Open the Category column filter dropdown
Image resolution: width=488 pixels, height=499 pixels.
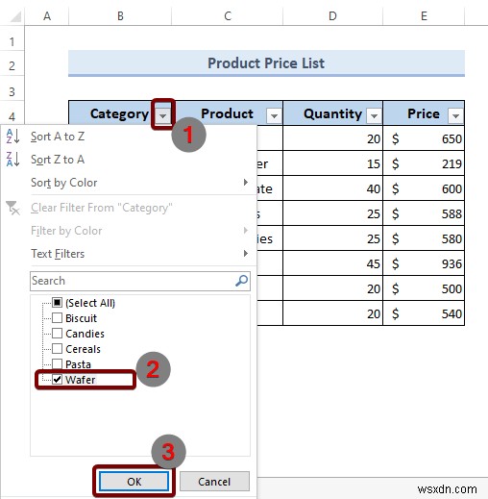point(163,115)
